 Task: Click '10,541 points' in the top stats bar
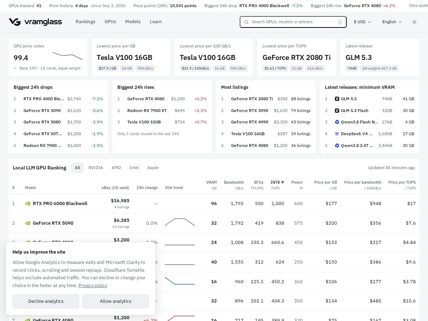tap(183, 6)
